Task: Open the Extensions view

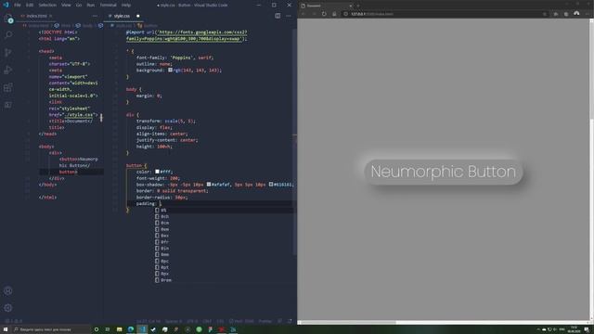Action: pyautogui.click(x=8, y=87)
